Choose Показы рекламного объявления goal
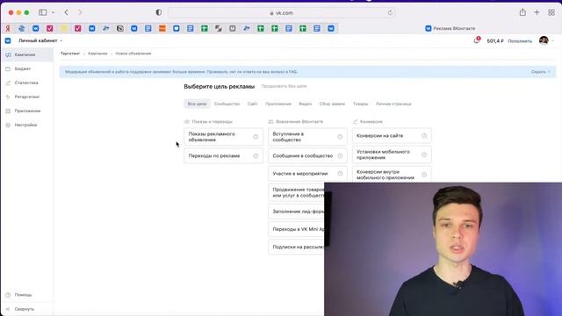 pos(223,137)
